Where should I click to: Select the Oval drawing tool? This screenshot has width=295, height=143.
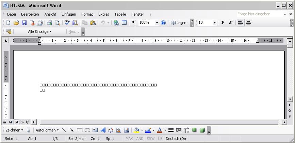click(87, 130)
